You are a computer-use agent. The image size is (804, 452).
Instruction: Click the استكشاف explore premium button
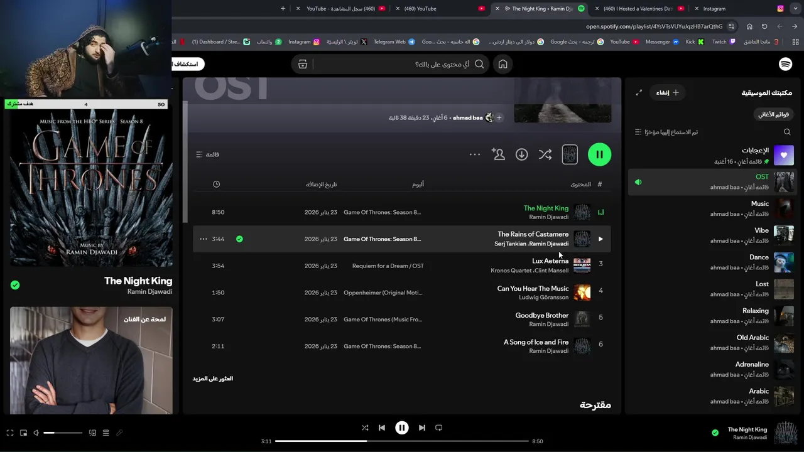click(188, 64)
